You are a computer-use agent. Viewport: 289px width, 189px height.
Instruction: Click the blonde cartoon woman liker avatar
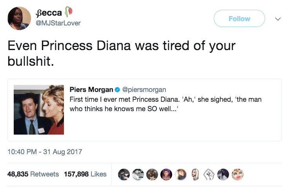(194, 175)
